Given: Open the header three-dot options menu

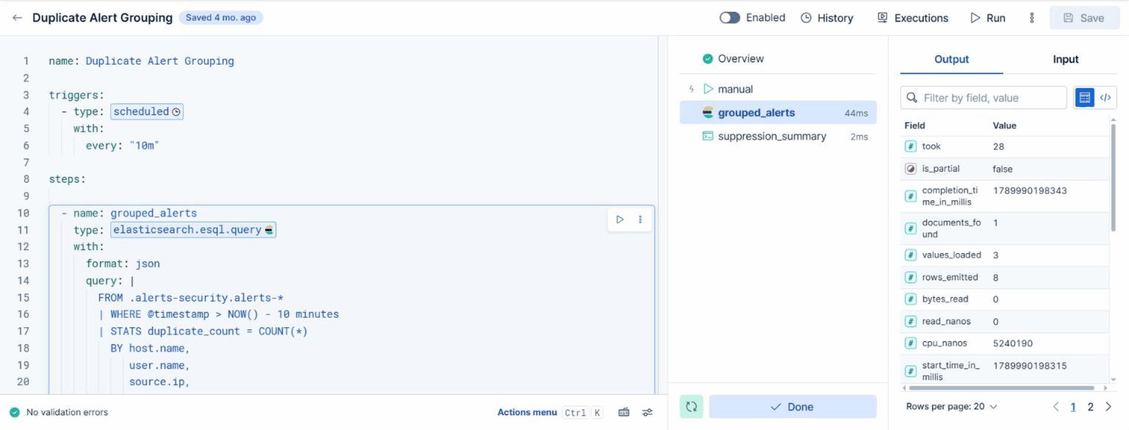Looking at the screenshot, I should pos(1032,18).
